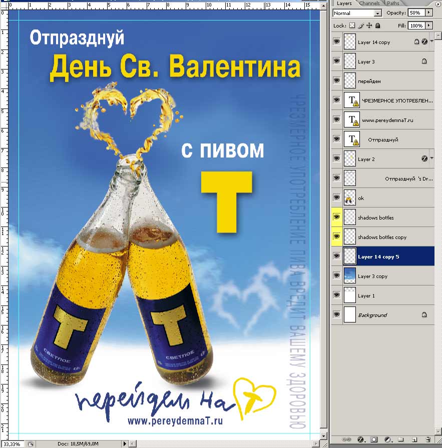
Task: Lock all with the padlock icon
Action: coord(377,25)
